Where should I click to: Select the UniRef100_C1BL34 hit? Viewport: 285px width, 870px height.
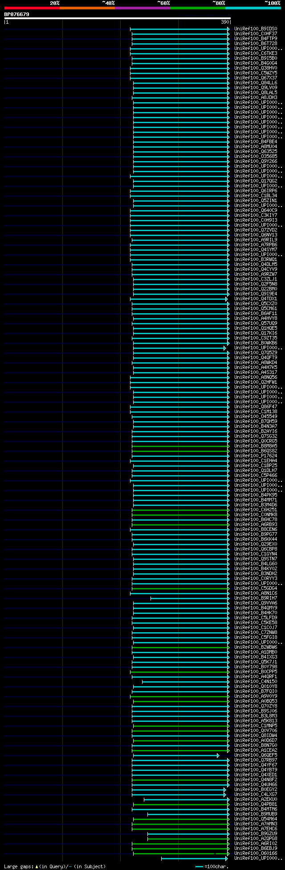click(x=256, y=195)
